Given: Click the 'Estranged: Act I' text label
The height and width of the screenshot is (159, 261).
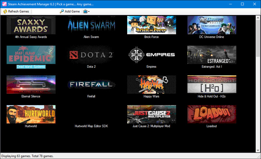Looking at the screenshot, I should pos(212,67).
